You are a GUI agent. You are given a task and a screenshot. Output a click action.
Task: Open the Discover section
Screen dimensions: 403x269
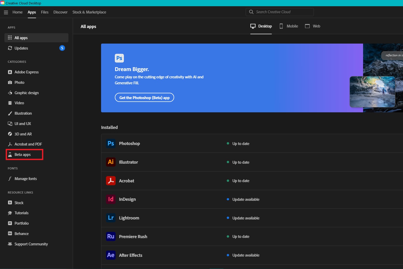(x=60, y=12)
